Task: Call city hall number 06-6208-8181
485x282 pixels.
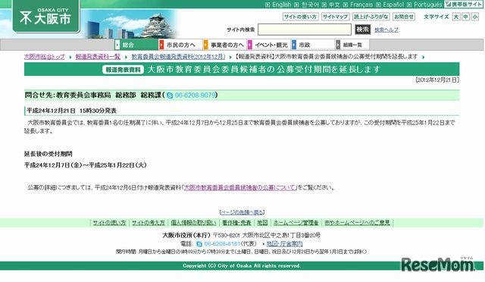Action: click(x=222, y=244)
